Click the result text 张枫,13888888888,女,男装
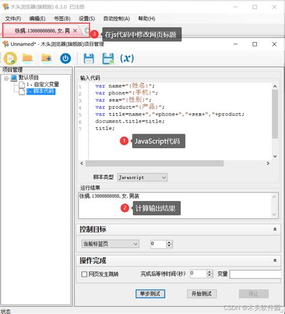This screenshot has width=285, height=314. point(109,196)
